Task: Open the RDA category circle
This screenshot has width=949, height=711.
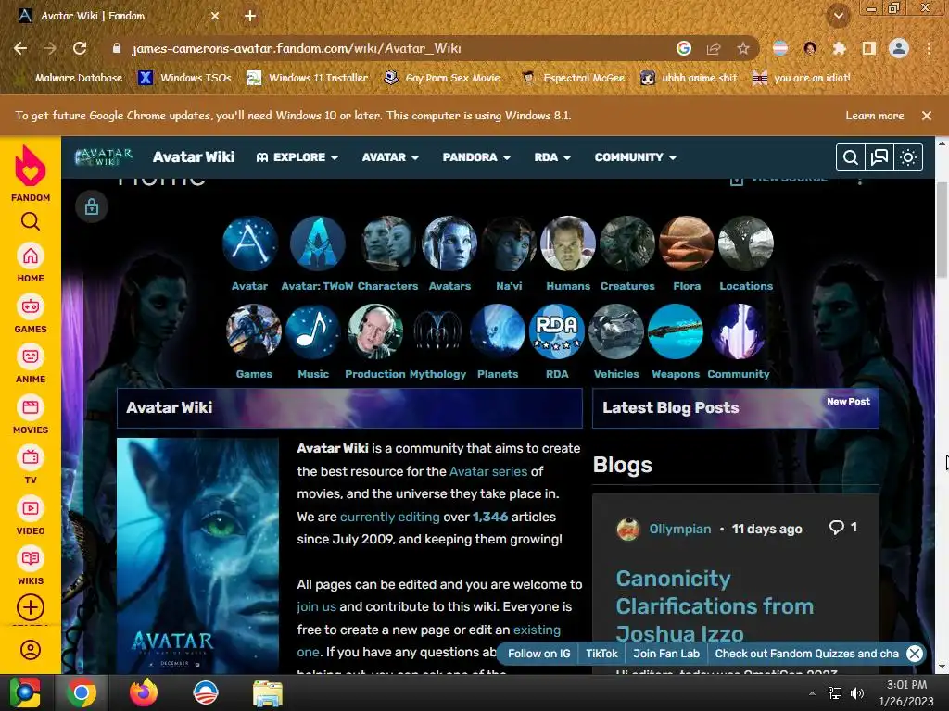Action: point(557,331)
